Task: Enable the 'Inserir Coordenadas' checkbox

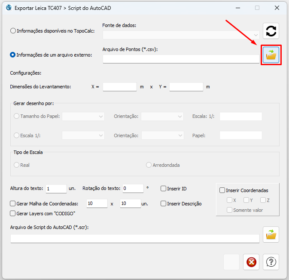Action: click(x=222, y=190)
